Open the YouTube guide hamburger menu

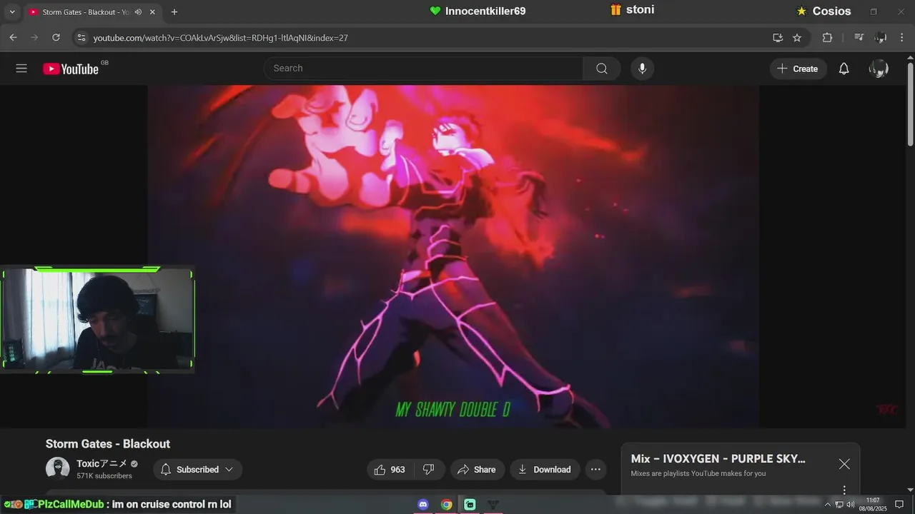(21, 69)
